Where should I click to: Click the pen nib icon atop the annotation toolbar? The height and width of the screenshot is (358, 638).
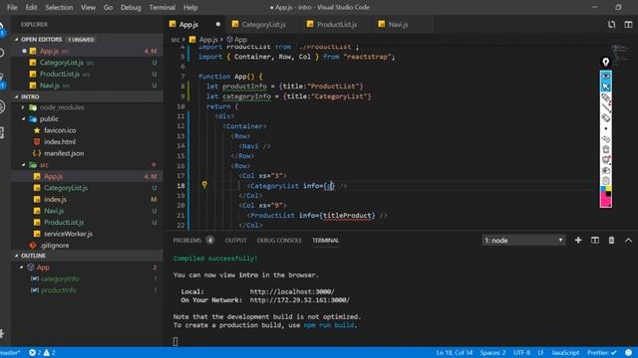click(605, 62)
